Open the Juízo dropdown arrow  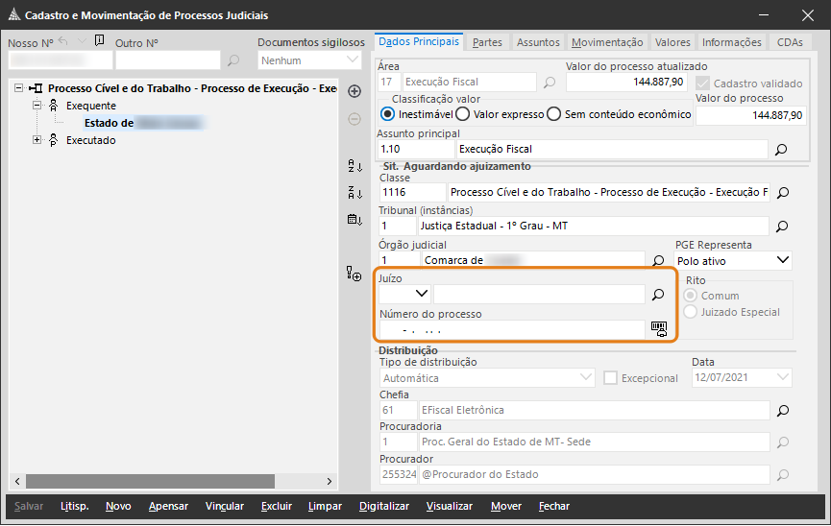pos(421,294)
